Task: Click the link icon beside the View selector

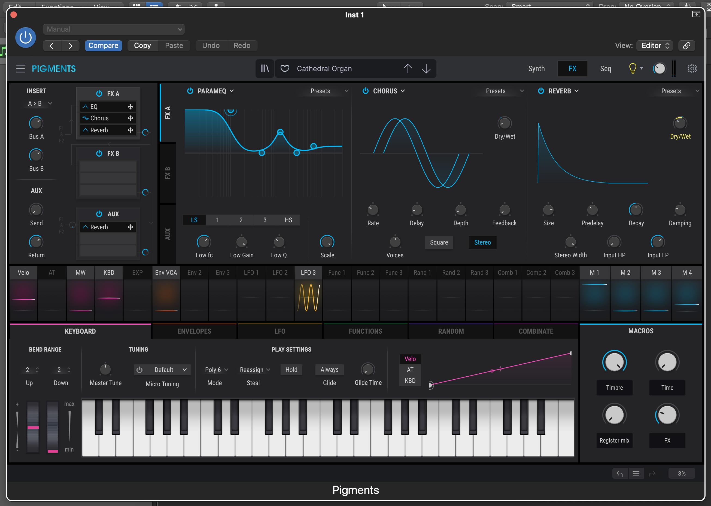Action: (x=686, y=45)
